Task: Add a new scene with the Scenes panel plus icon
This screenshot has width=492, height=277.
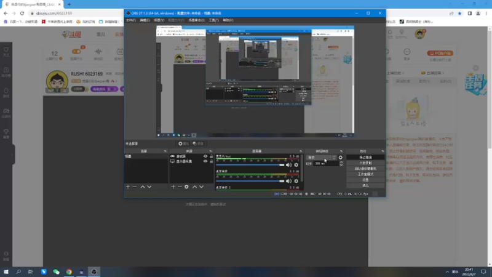Action: click(128, 187)
